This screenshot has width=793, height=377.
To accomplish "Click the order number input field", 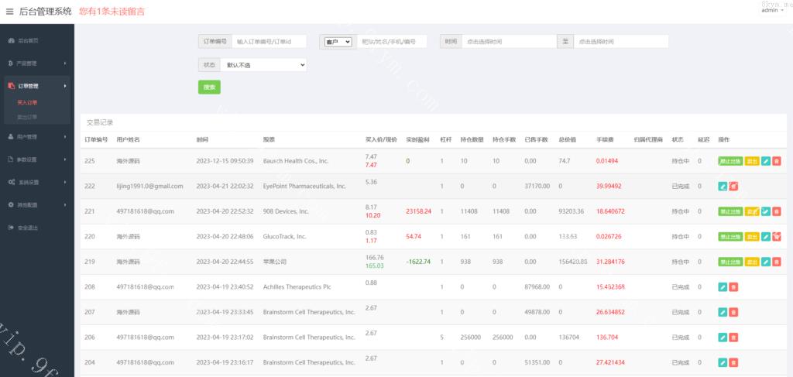I will point(269,42).
